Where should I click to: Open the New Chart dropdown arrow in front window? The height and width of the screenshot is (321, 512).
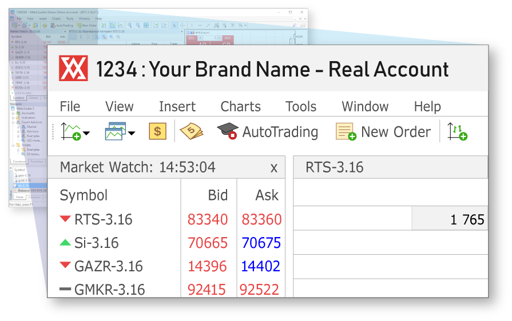click(86, 133)
